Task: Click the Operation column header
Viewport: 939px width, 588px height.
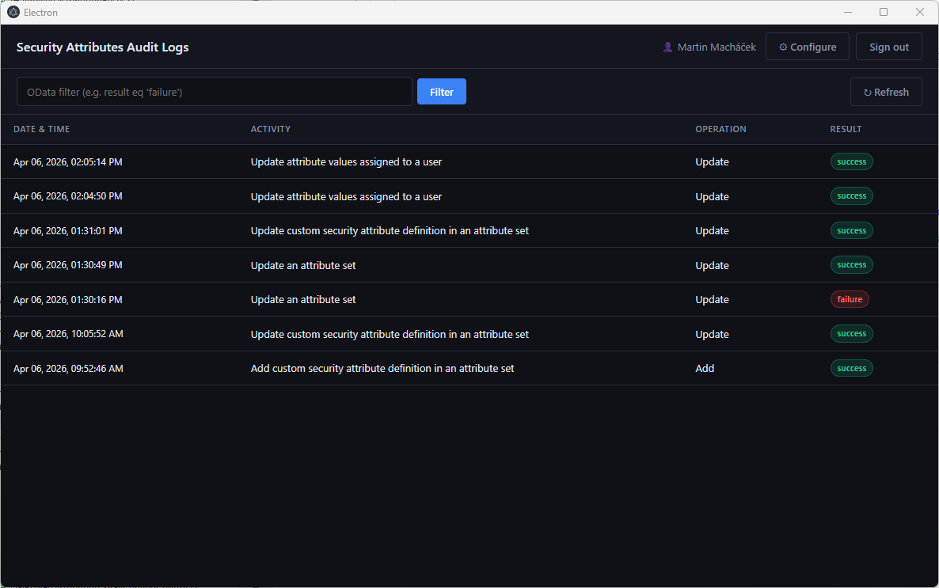Action: coord(720,129)
